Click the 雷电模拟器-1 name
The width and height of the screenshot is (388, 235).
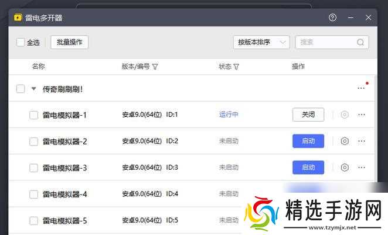(64, 115)
